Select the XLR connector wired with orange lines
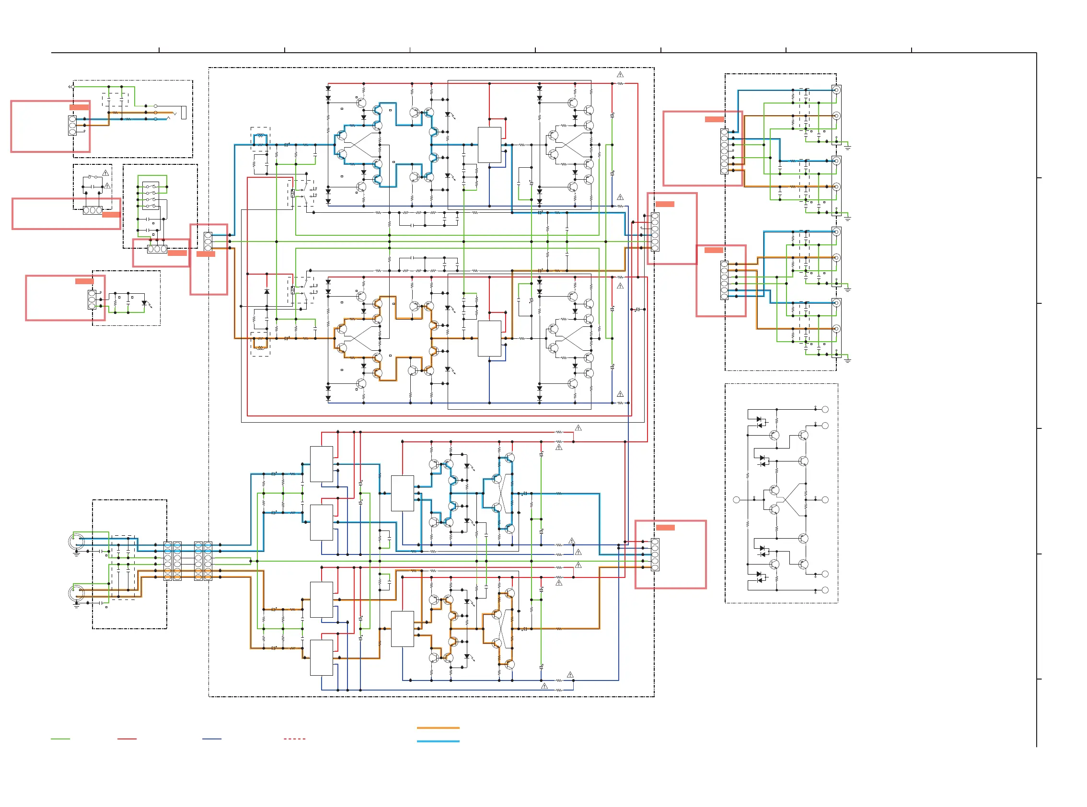 [x=76, y=593]
